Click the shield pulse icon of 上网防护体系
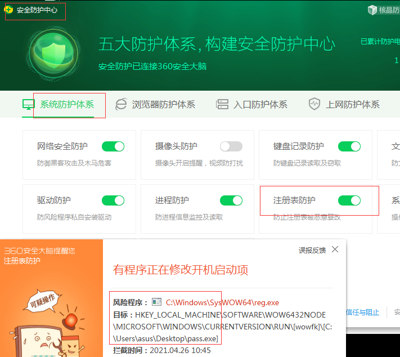The height and width of the screenshot is (357, 400). coord(314,104)
